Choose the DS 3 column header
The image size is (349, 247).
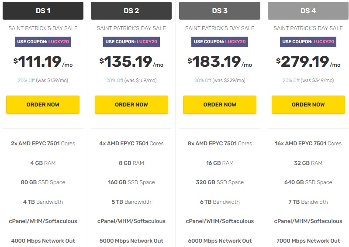(220, 11)
